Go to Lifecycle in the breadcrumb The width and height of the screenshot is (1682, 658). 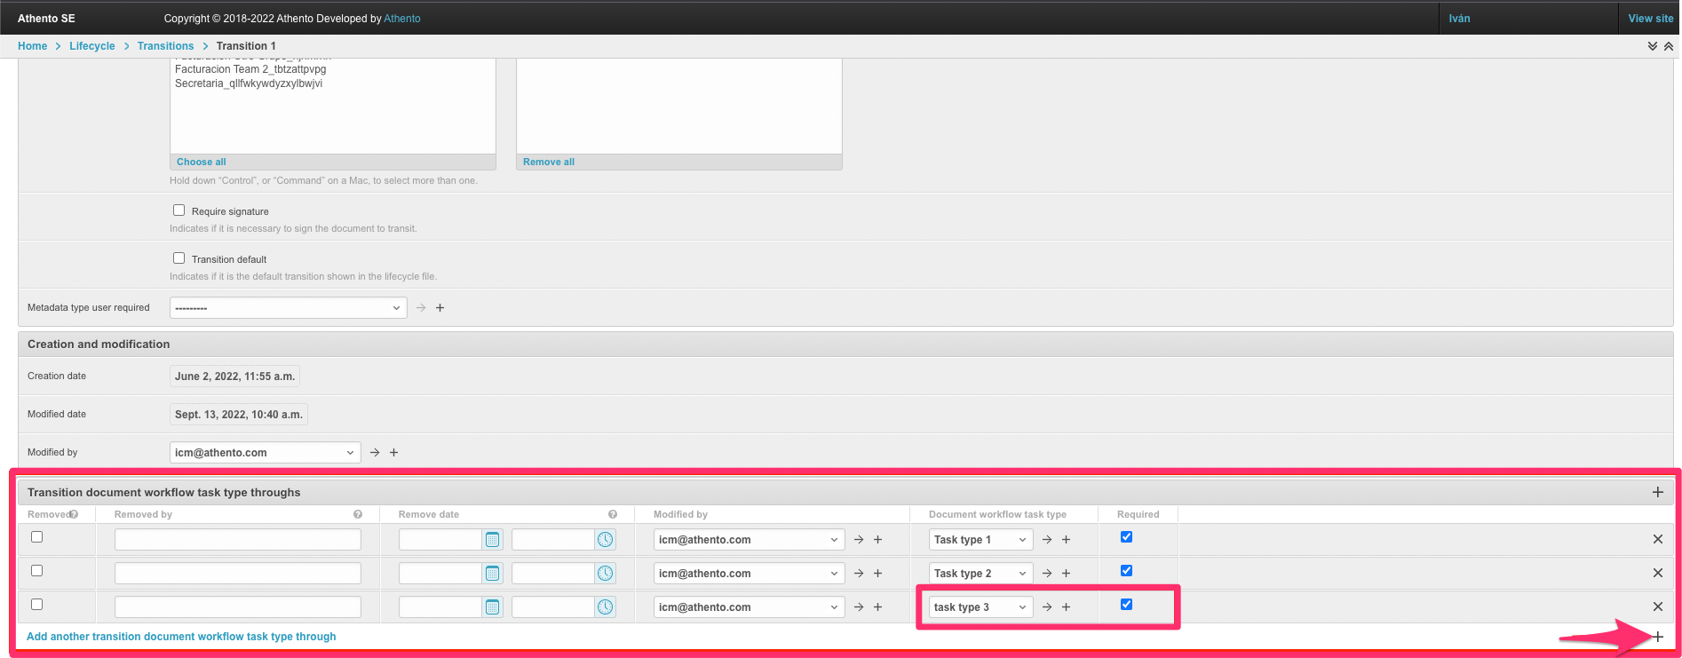click(92, 46)
